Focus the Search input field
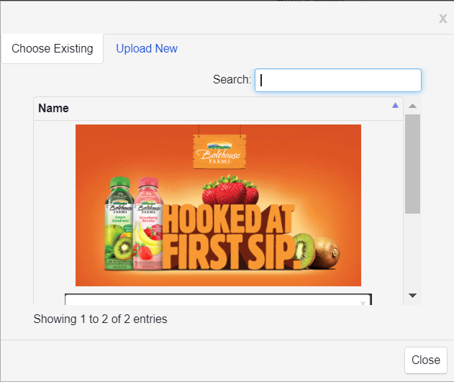 [x=338, y=80]
